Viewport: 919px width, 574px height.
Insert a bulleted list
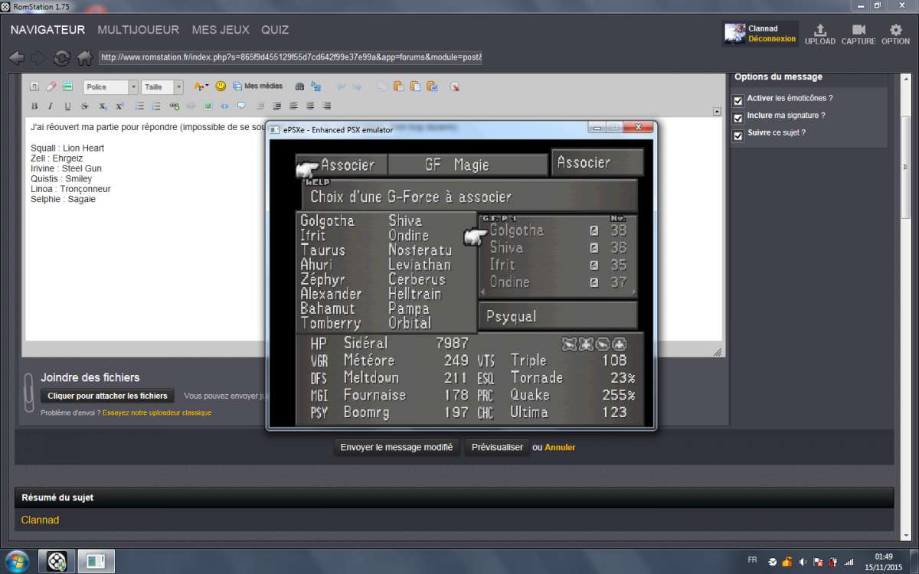139,106
